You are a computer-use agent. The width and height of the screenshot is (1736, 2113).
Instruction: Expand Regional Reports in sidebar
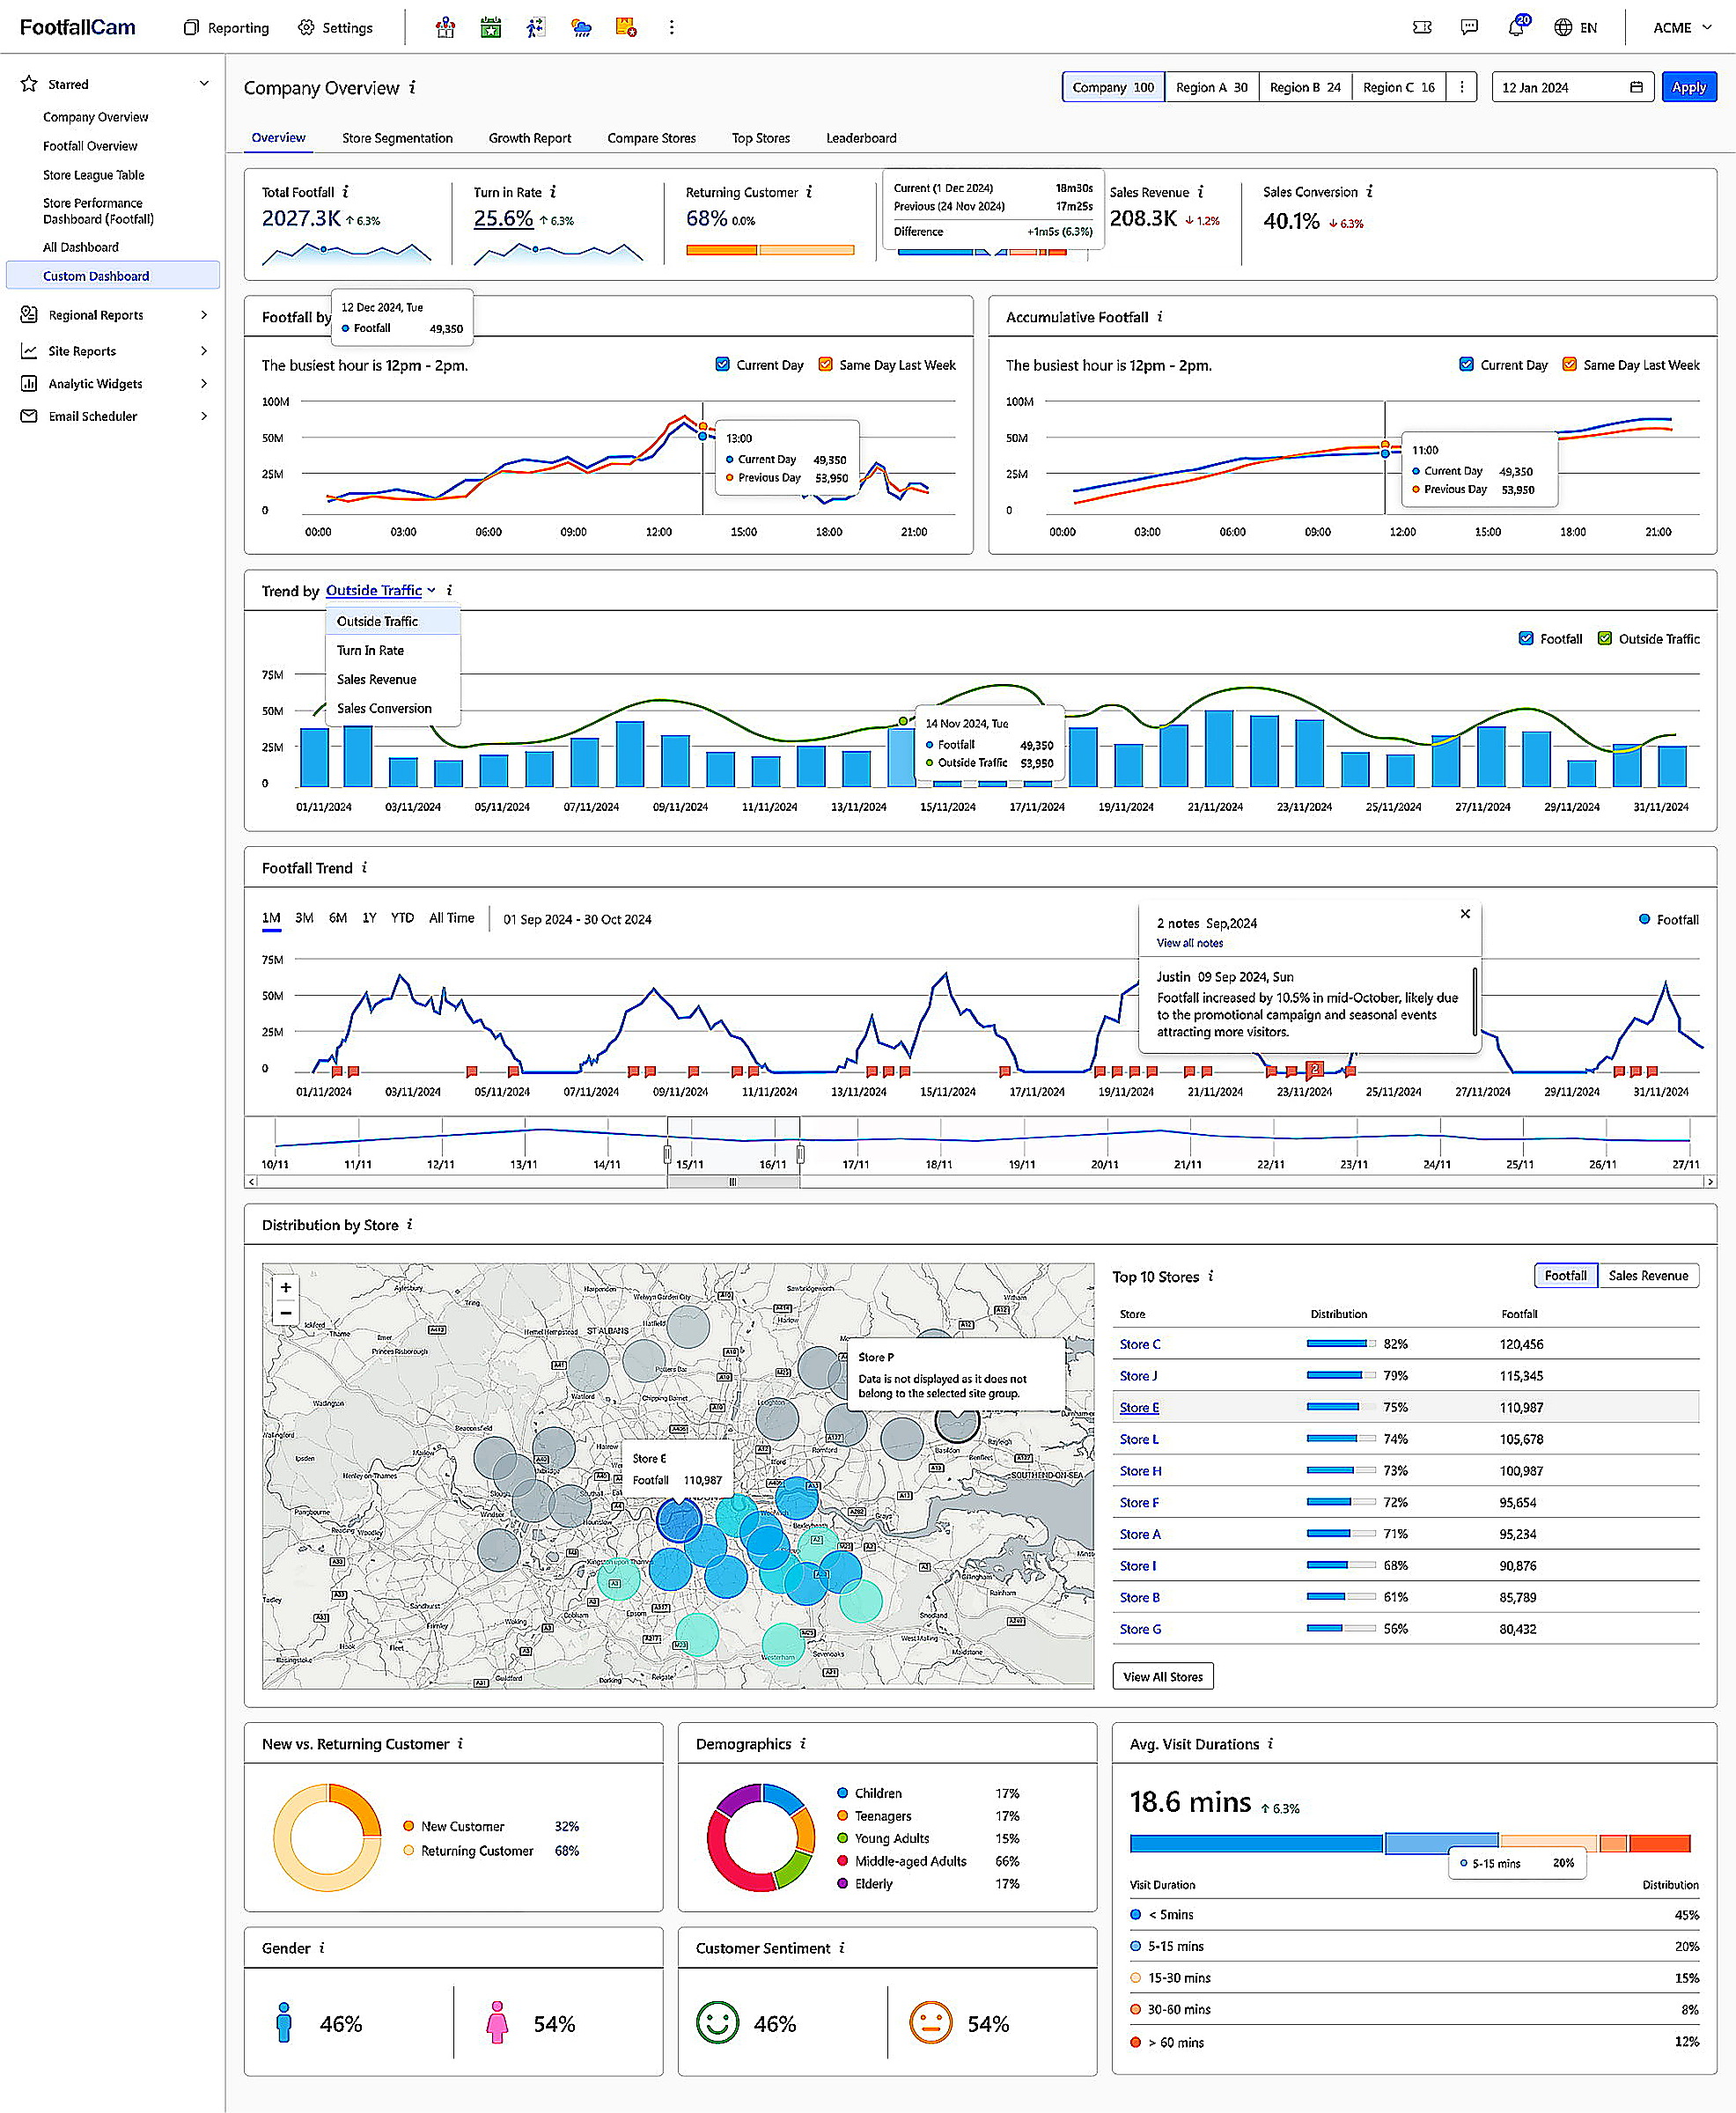204,315
